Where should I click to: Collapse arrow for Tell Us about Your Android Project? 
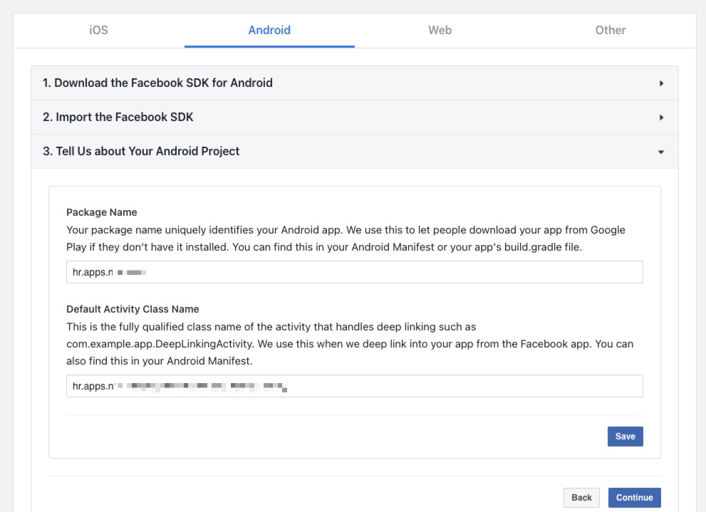tap(661, 152)
